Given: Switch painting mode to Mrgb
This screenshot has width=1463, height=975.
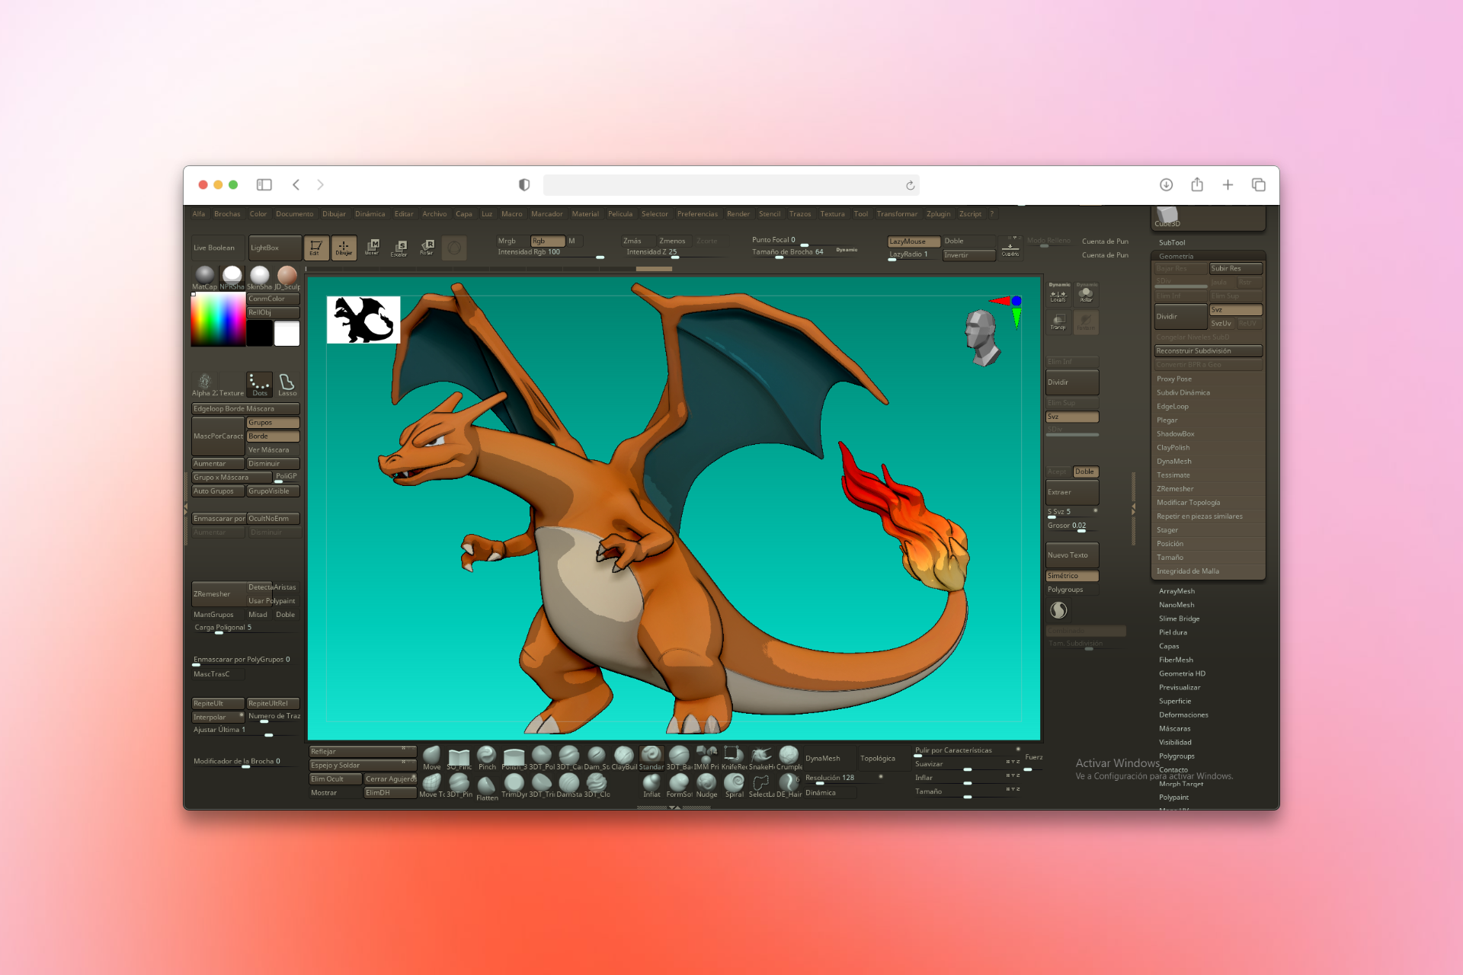Looking at the screenshot, I should click(507, 241).
